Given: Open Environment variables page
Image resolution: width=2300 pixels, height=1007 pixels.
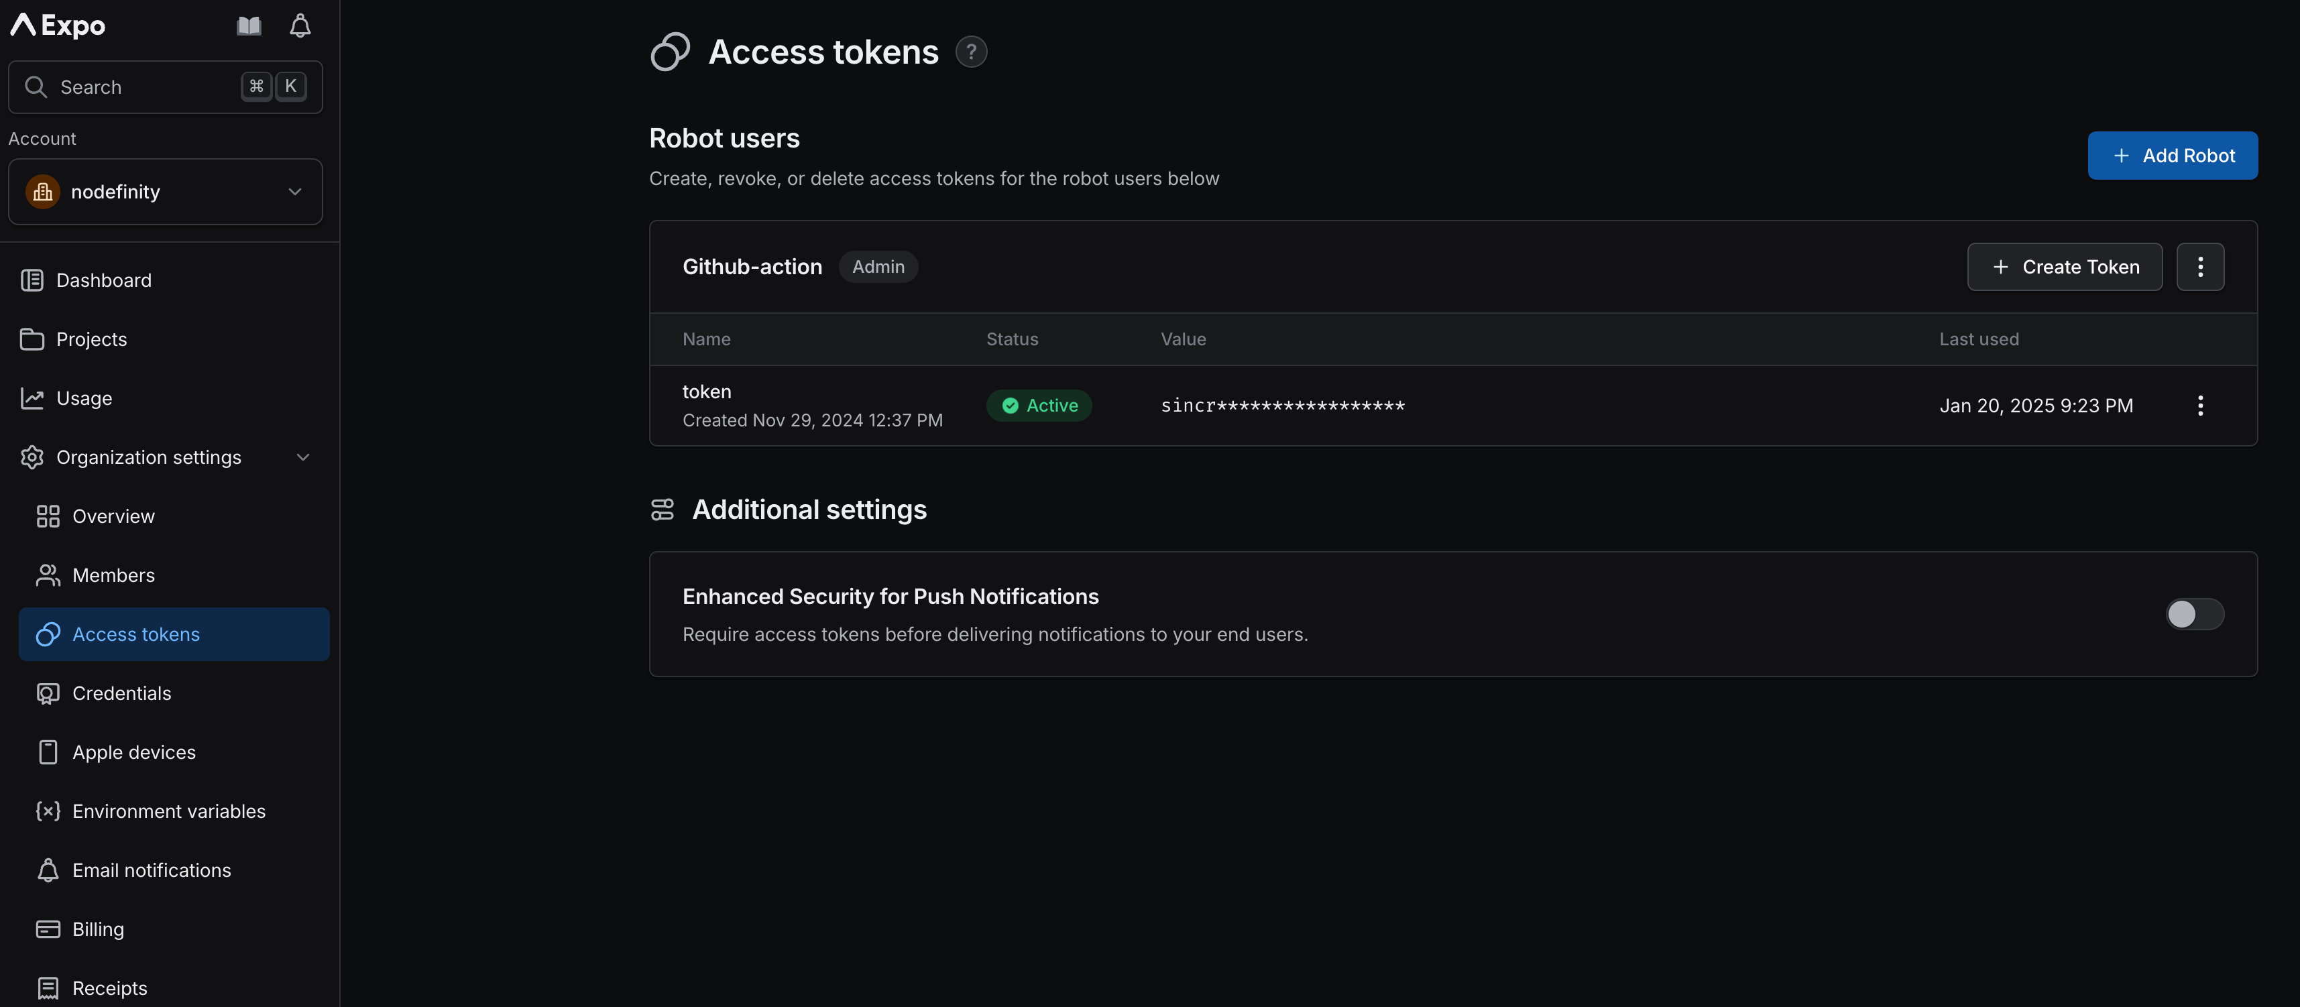Looking at the screenshot, I should coord(169,811).
